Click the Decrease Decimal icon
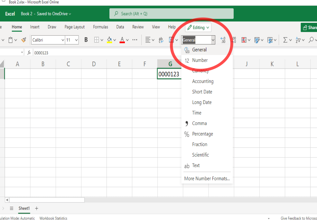The height and width of the screenshot is (221, 317). click(x=222, y=40)
